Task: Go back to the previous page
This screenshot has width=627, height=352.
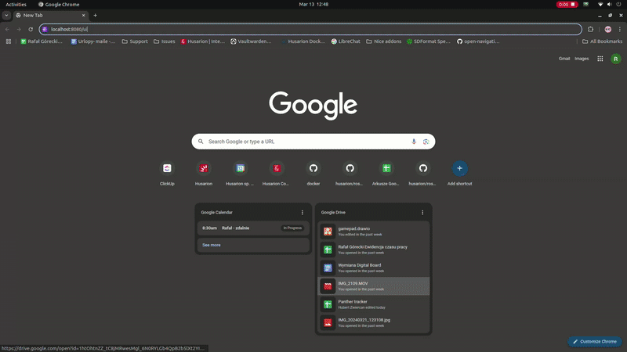Action: (7, 29)
